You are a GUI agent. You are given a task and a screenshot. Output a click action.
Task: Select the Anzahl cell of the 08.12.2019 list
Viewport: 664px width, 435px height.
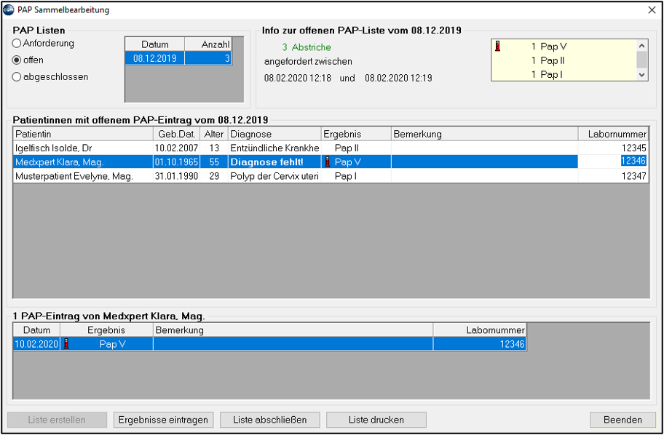tap(208, 58)
